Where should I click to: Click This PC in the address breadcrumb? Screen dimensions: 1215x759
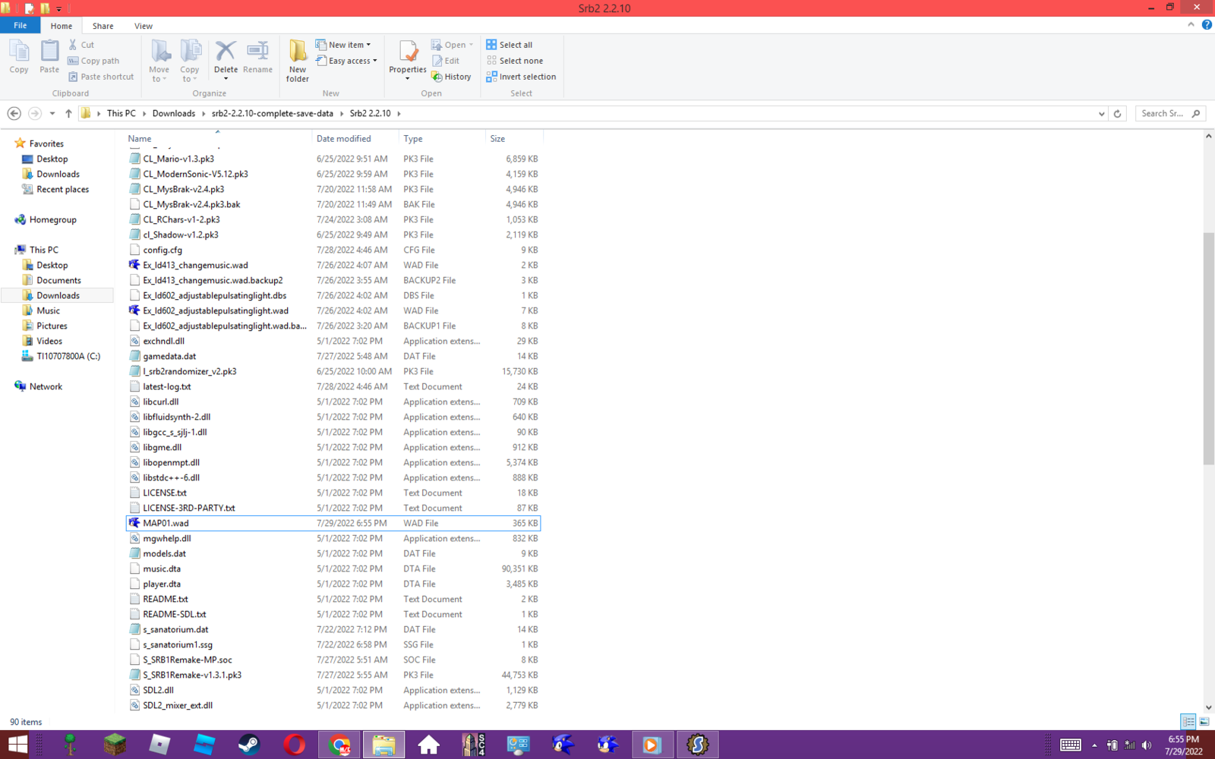121,113
